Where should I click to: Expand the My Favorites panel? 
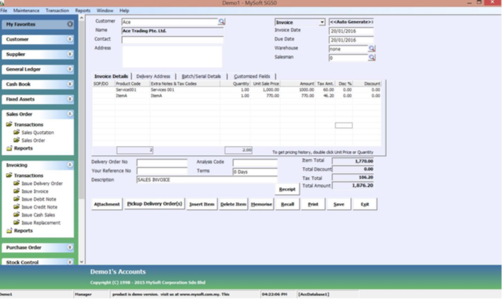click(70, 24)
